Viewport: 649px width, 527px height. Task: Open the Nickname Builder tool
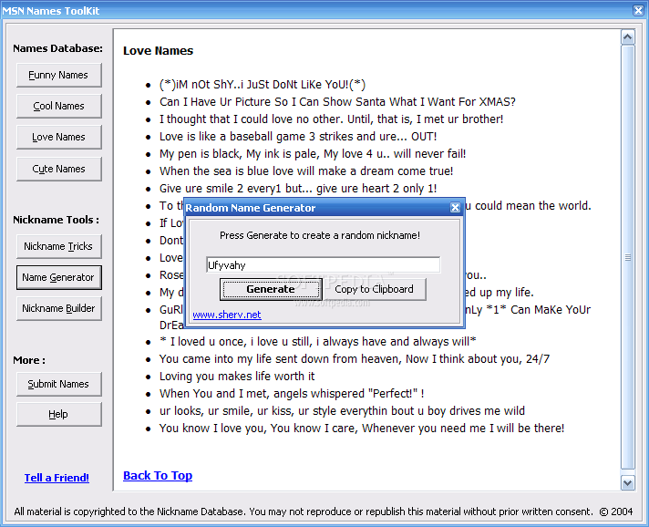point(58,308)
